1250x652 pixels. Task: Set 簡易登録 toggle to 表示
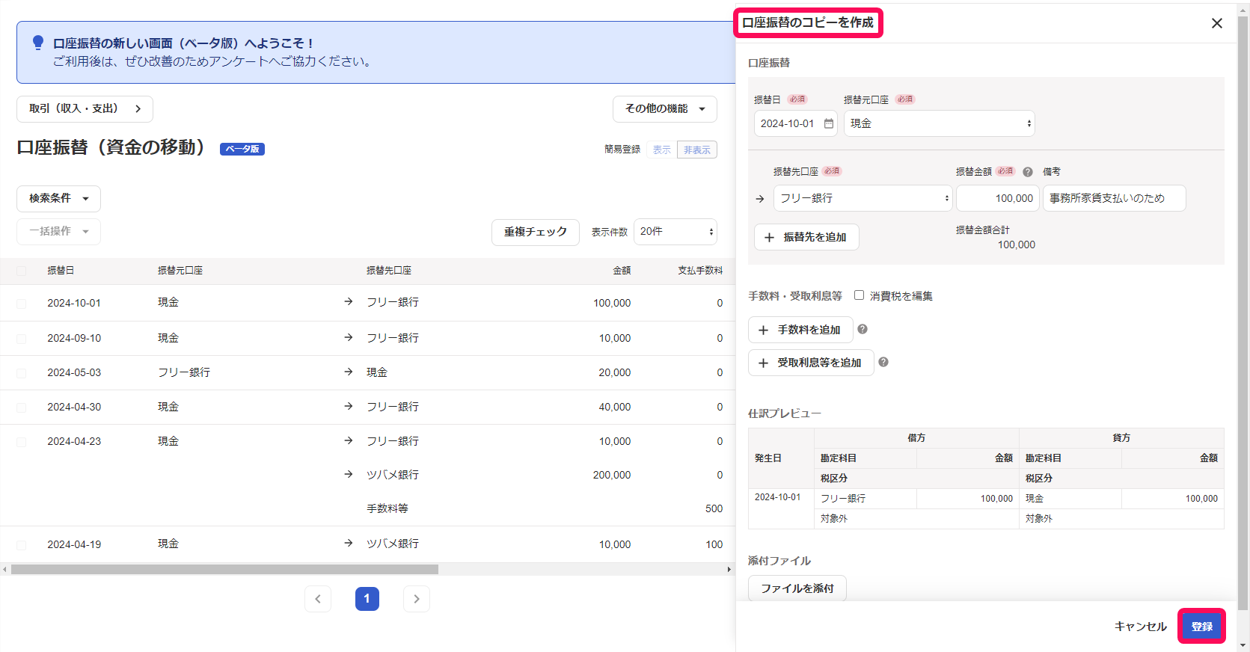661,150
